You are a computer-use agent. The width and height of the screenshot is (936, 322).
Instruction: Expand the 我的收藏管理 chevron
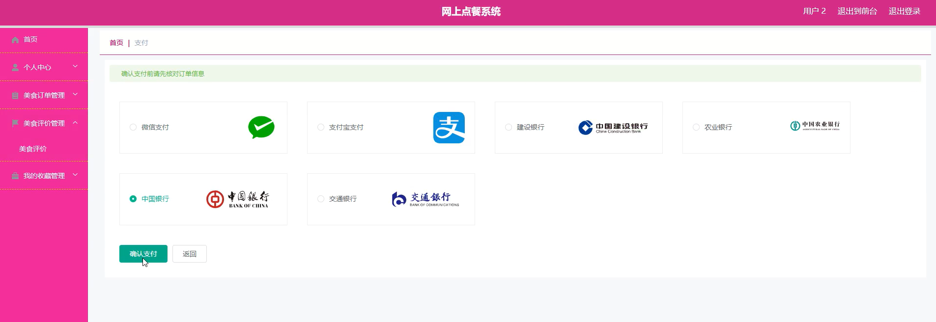pos(75,175)
